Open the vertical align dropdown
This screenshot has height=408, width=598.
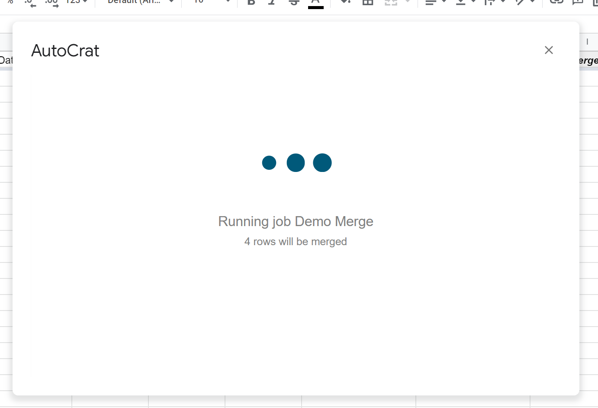point(466,2)
